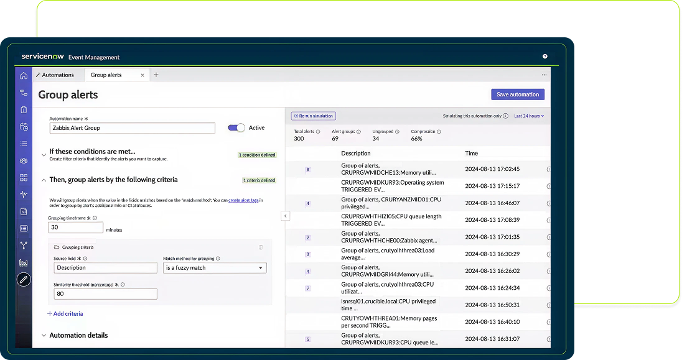Click the Save automation button
This screenshot has width=682, height=360.
tap(518, 95)
